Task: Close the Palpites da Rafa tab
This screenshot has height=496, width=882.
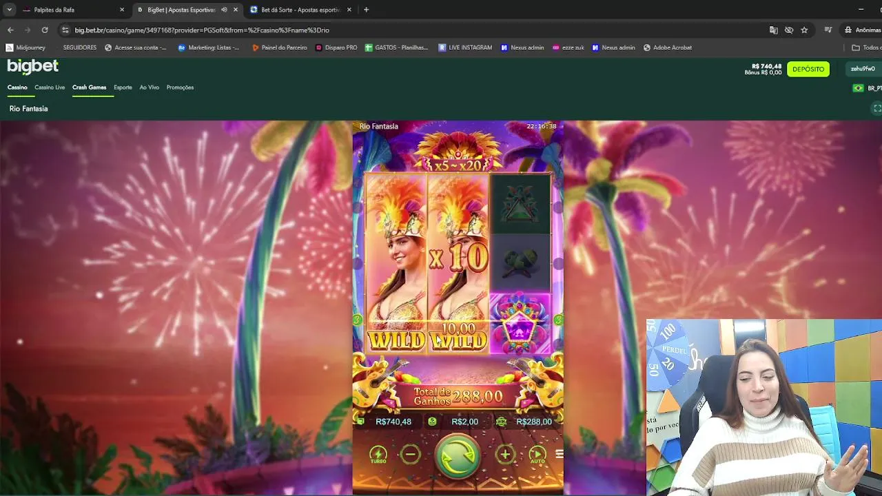Action: (122, 10)
